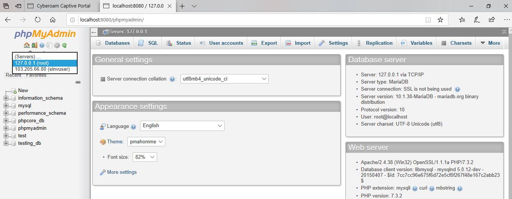Open the Export tab
The height and width of the screenshot is (199, 512).
pyautogui.click(x=264, y=43)
